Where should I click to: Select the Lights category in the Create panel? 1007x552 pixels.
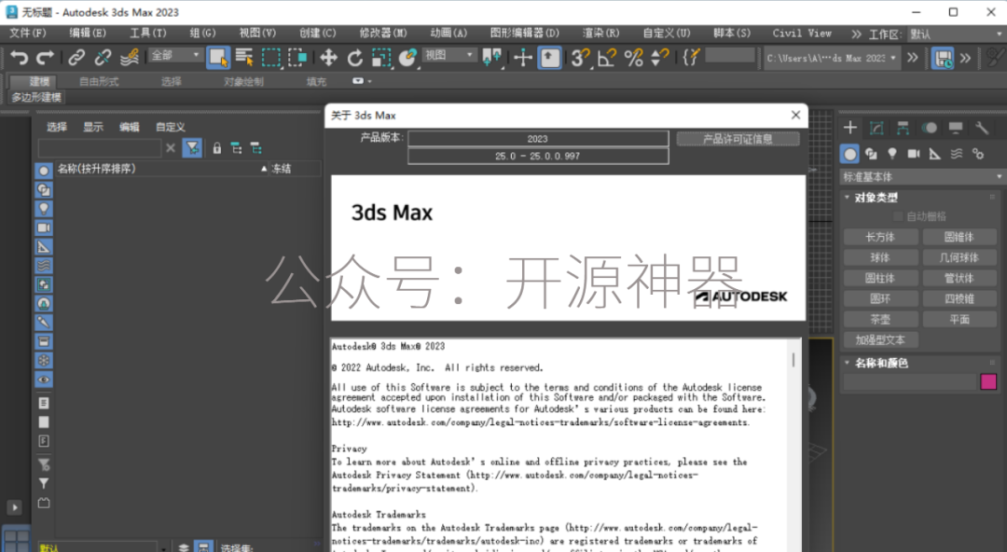[892, 154]
